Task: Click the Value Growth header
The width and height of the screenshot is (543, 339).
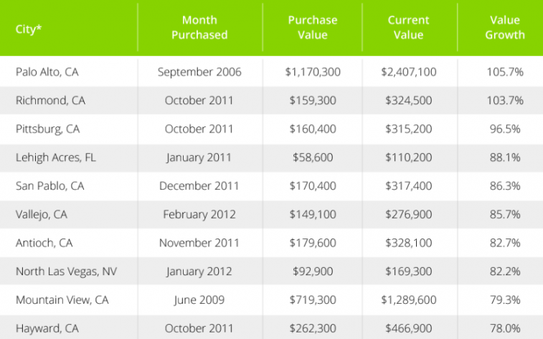Action: point(504,27)
